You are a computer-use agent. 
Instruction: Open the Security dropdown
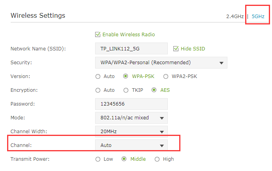point(161,63)
